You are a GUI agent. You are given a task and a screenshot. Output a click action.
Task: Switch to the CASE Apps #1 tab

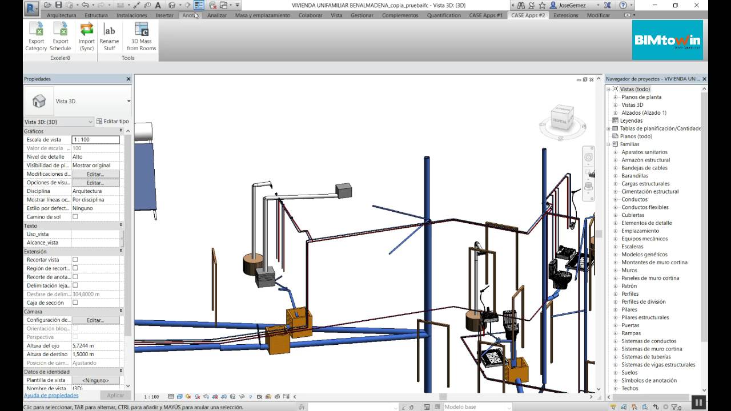pyautogui.click(x=486, y=15)
